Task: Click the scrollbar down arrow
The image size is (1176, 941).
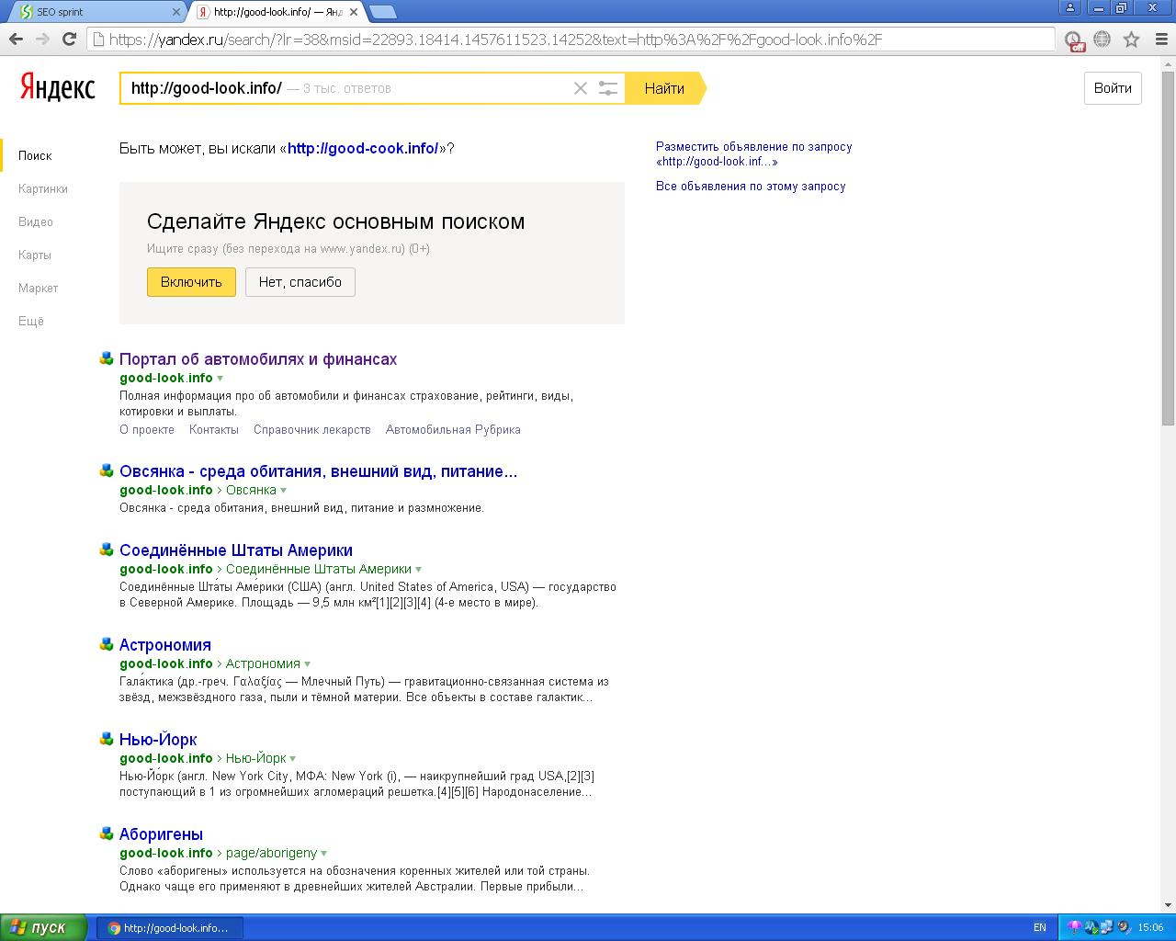Action: pyautogui.click(x=1168, y=906)
